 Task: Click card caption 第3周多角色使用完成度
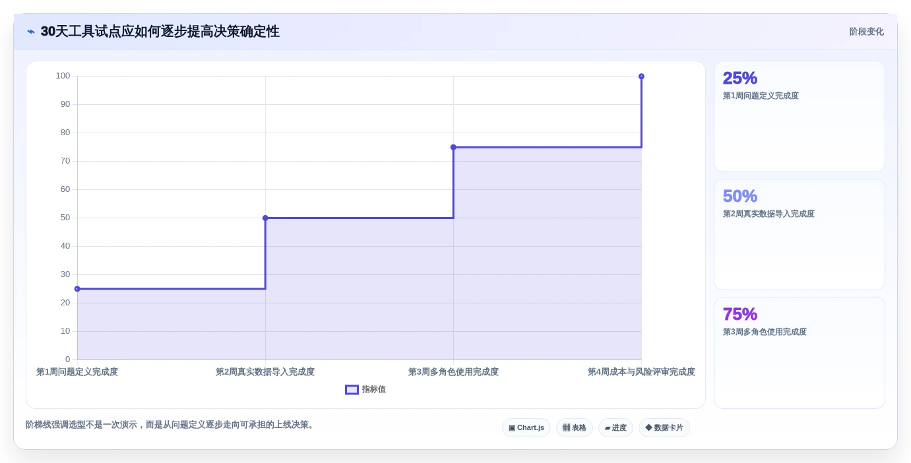tap(765, 332)
